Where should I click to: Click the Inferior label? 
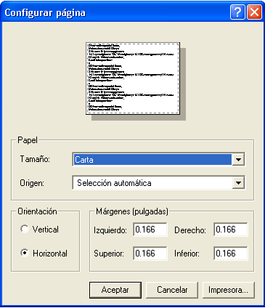[187, 254]
